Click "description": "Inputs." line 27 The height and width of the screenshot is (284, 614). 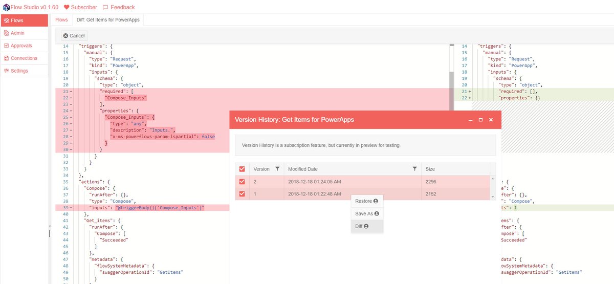point(142,130)
